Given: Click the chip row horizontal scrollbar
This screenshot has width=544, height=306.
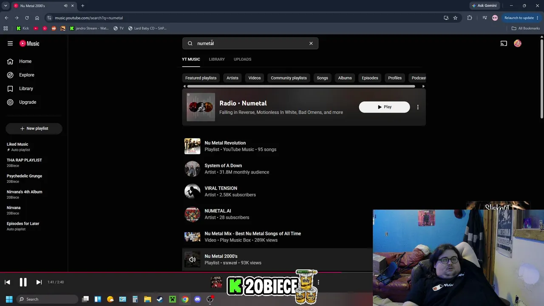Looking at the screenshot, I should pos(301,86).
